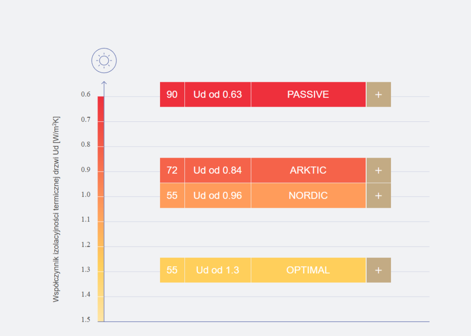
Task: Click the Ud od 1.3 cell
Action: point(218,270)
